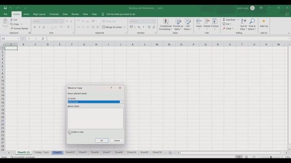Click Cancel in Move or Copy dialog
The width and height of the screenshot is (291, 163).
[117, 140]
